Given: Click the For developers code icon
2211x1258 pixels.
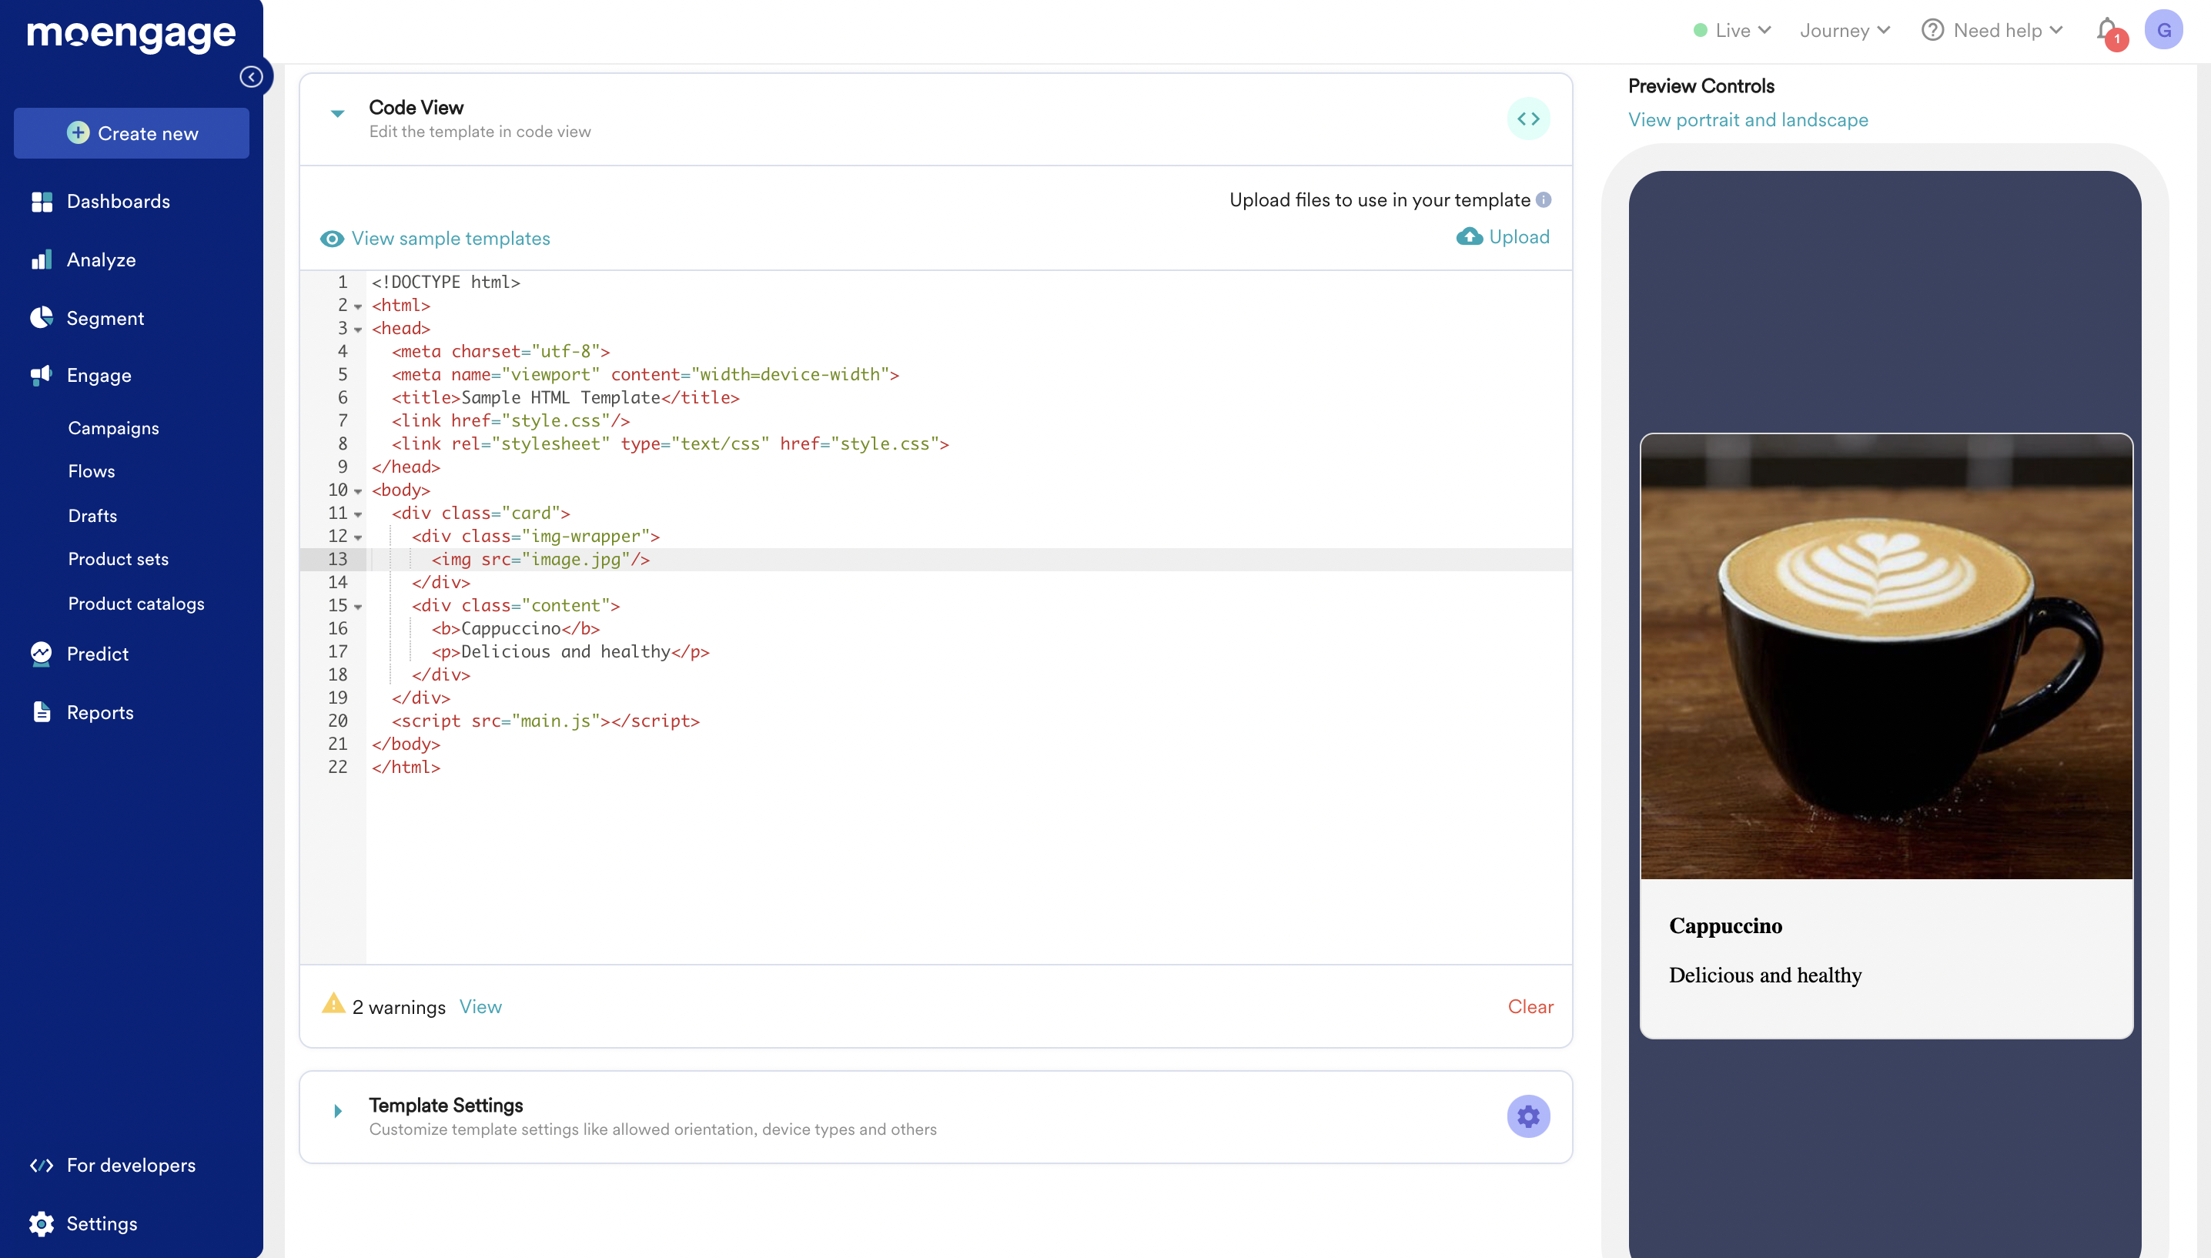Looking at the screenshot, I should [x=42, y=1165].
